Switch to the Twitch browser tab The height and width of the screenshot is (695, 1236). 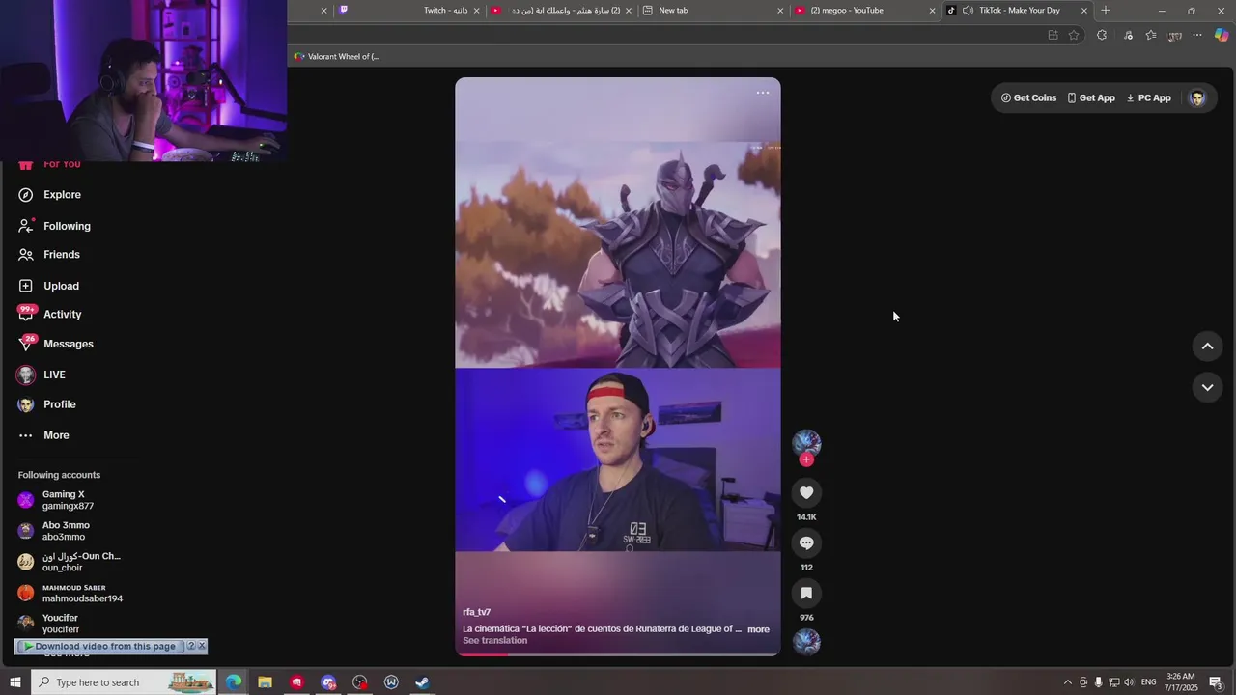pyautogui.click(x=407, y=11)
